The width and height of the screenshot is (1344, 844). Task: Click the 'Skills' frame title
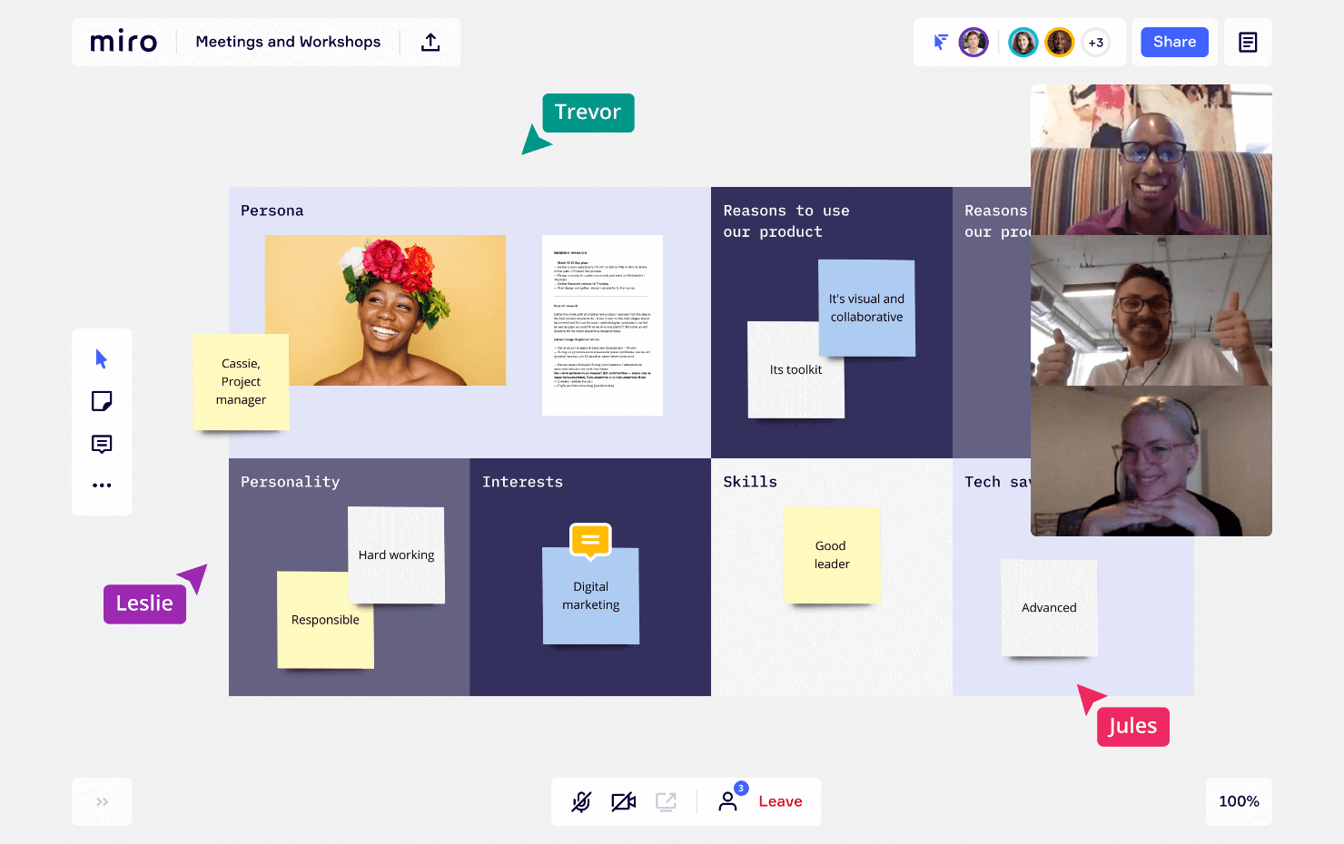pyautogui.click(x=750, y=482)
